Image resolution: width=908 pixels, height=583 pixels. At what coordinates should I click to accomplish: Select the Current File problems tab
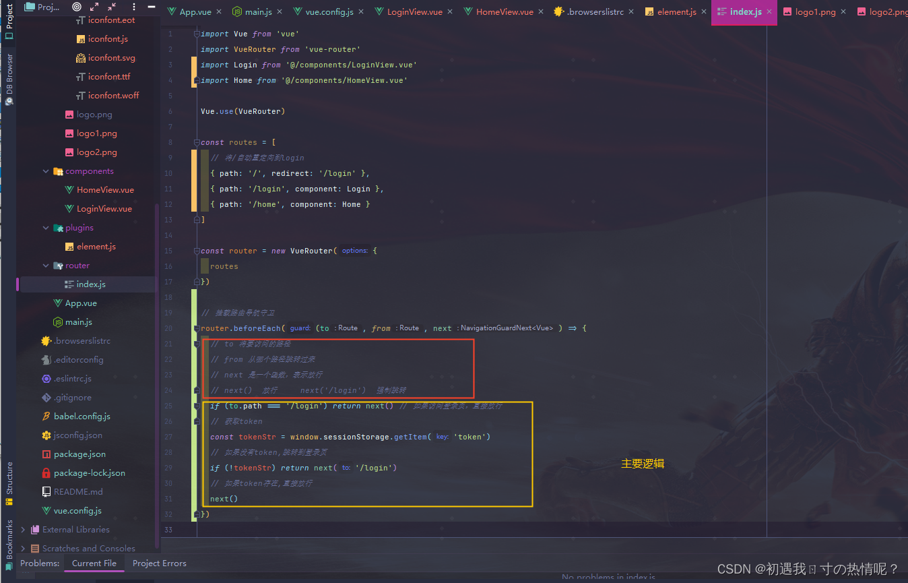[x=94, y=563]
